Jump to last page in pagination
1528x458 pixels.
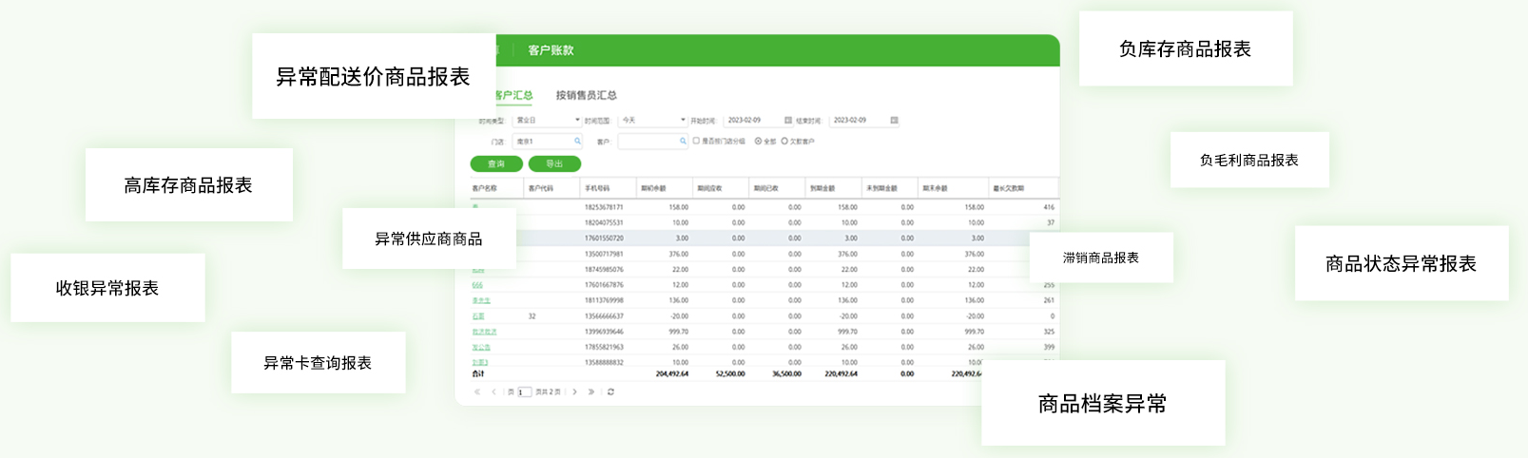click(591, 391)
